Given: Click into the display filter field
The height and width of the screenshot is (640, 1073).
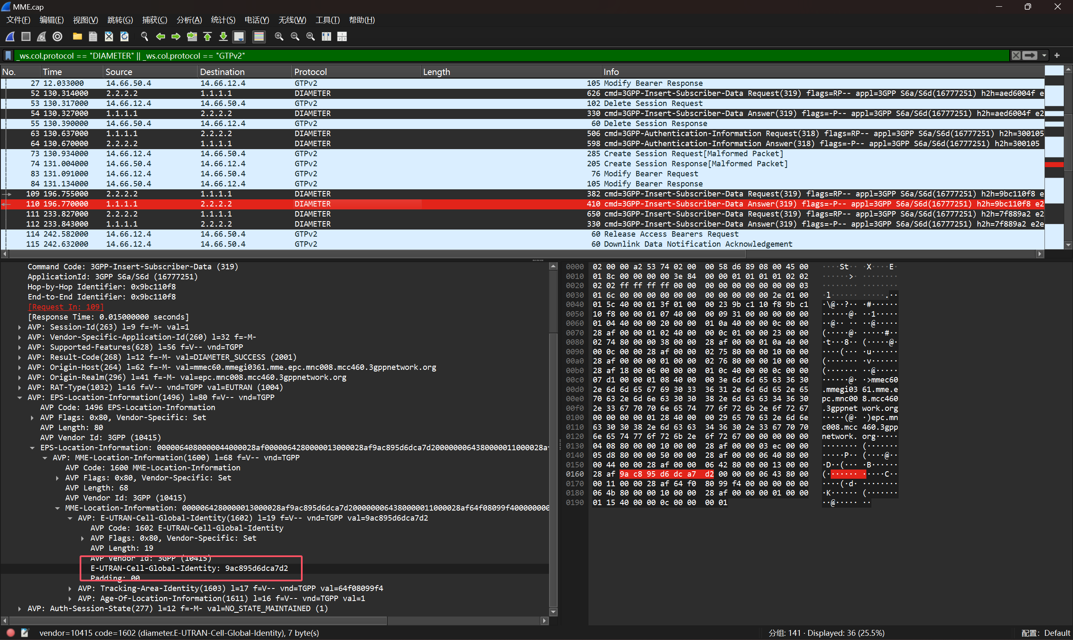Looking at the screenshot, I should coord(511,56).
